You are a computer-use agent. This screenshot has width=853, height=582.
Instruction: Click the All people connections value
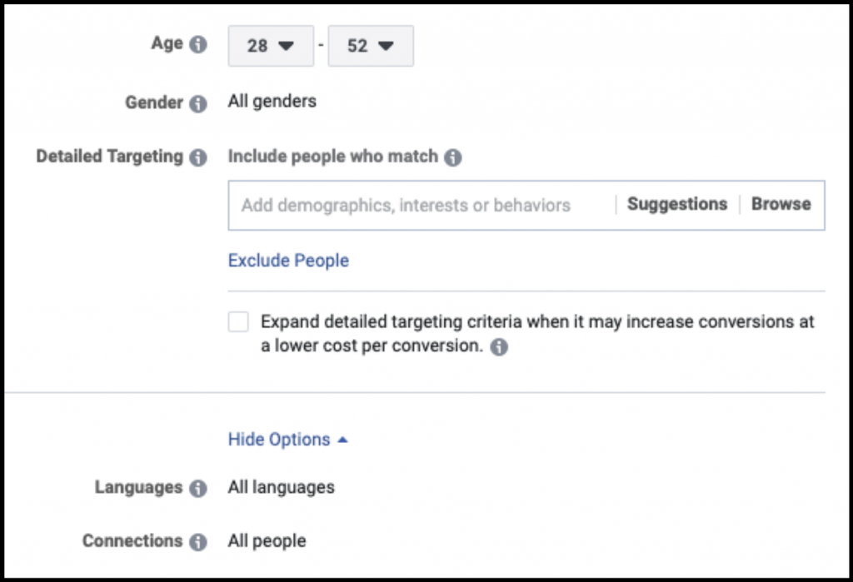click(267, 541)
